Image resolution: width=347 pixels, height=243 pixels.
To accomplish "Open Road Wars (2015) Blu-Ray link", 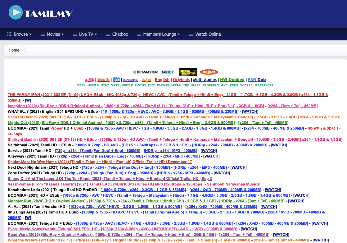I will 111,234.
